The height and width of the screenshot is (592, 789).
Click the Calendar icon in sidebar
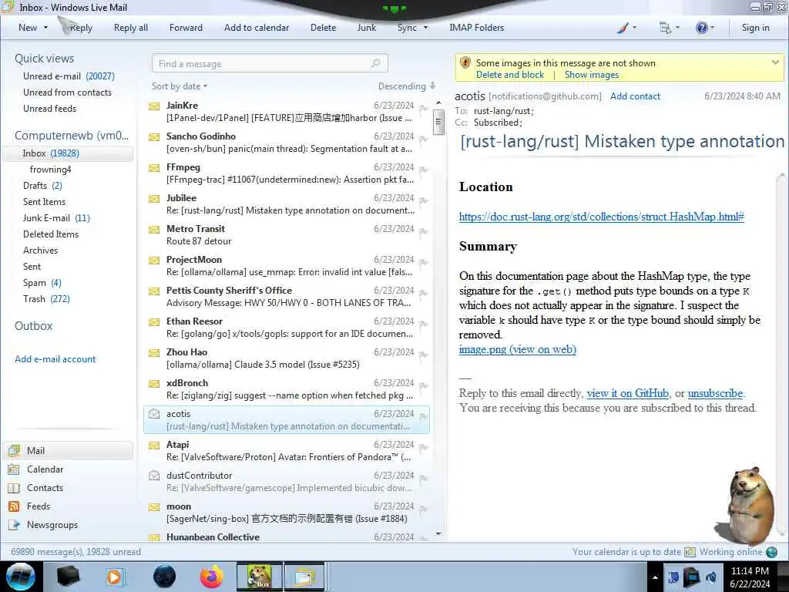tap(14, 469)
